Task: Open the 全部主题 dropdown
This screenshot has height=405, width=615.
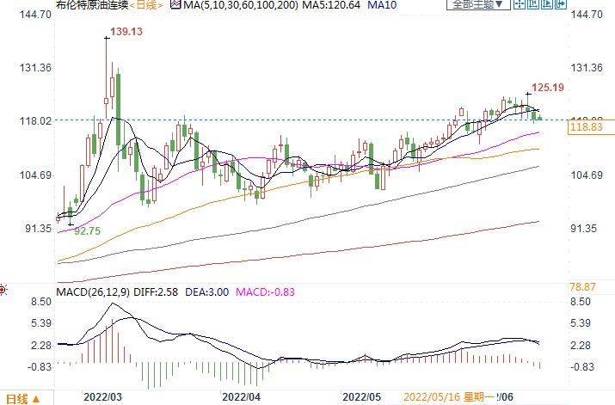Action: [x=472, y=6]
